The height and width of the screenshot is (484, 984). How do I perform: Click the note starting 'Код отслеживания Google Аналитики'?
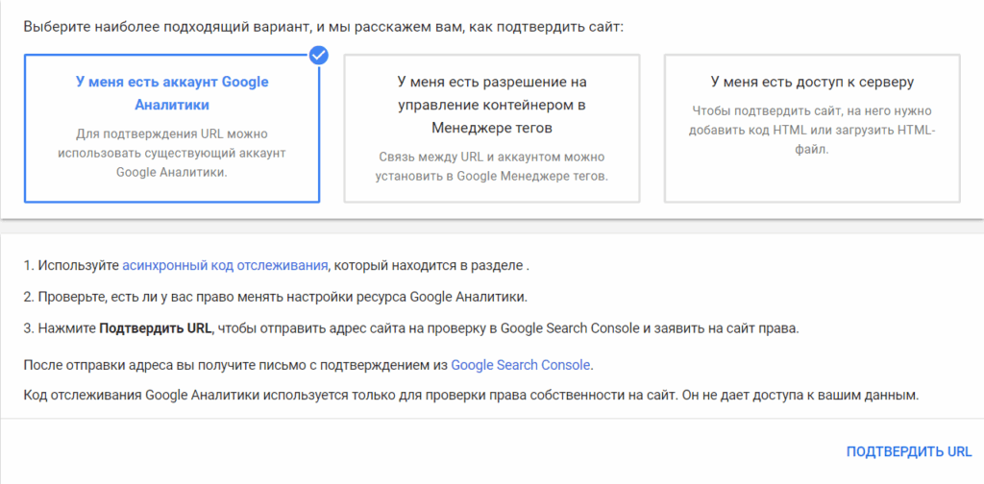click(x=471, y=396)
